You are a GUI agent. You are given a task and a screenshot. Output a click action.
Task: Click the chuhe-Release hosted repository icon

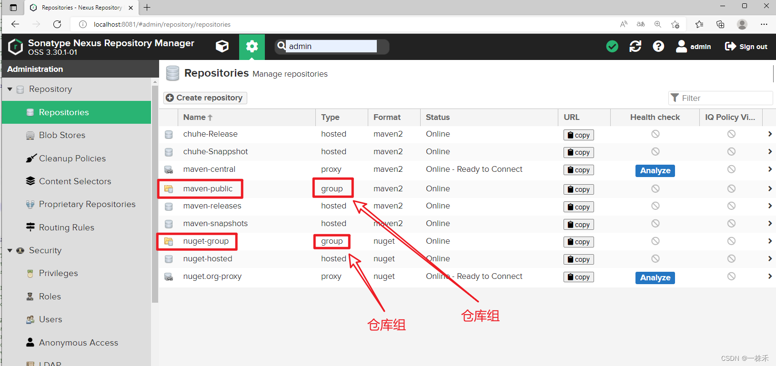click(x=169, y=135)
